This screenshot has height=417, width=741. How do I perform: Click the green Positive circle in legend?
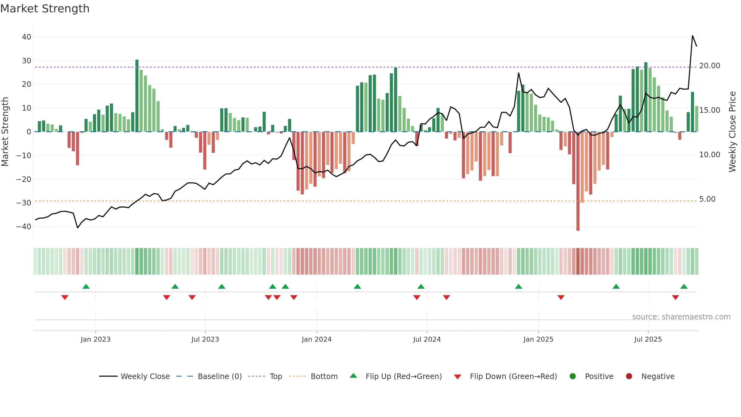[573, 376]
